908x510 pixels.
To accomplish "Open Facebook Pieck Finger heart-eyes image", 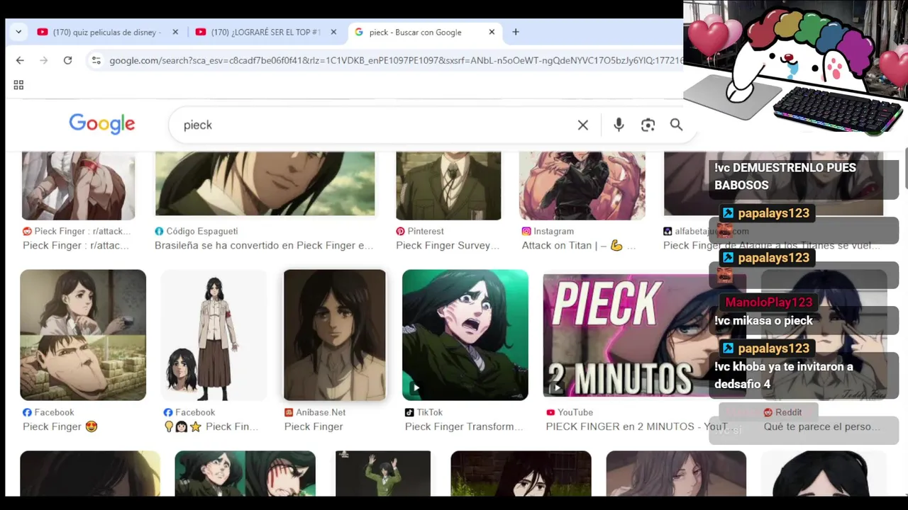I will (x=83, y=335).
